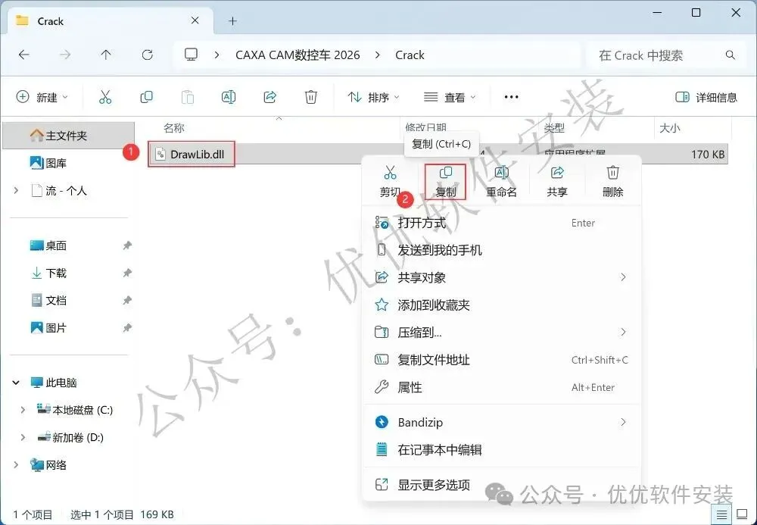757x525 pixels.
Task: Click the Copy icon in the toolbar
Action: pyautogui.click(x=146, y=97)
